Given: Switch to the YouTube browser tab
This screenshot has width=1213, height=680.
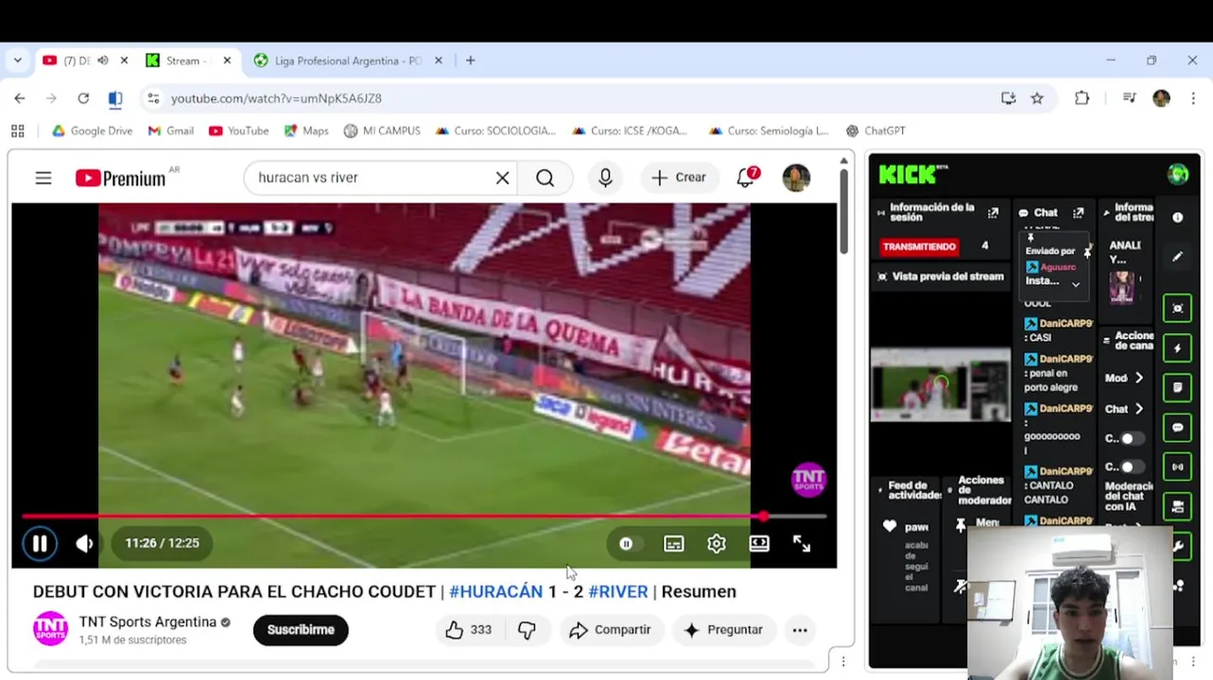Looking at the screenshot, I should (76, 60).
